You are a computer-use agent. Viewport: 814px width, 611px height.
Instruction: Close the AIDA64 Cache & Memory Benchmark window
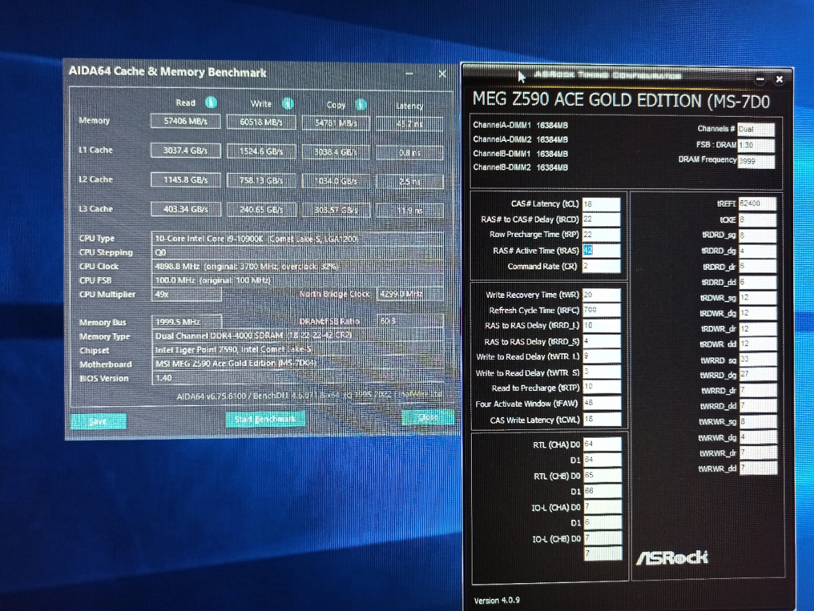tap(442, 74)
